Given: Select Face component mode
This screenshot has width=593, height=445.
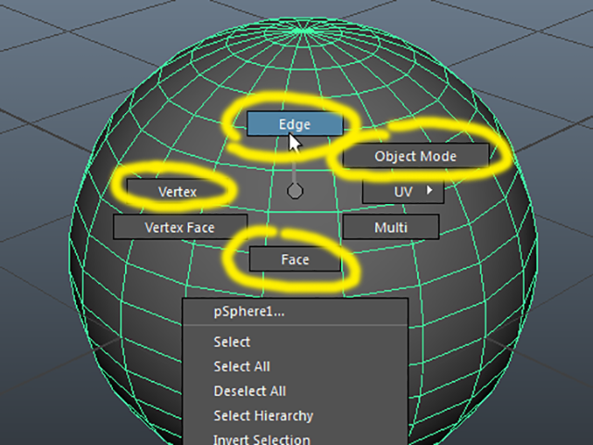Looking at the screenshot, I should (x=295, y=260).
